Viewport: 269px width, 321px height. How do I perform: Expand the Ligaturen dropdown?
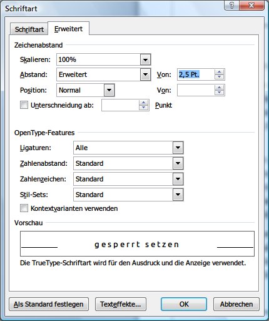point(178,148)
